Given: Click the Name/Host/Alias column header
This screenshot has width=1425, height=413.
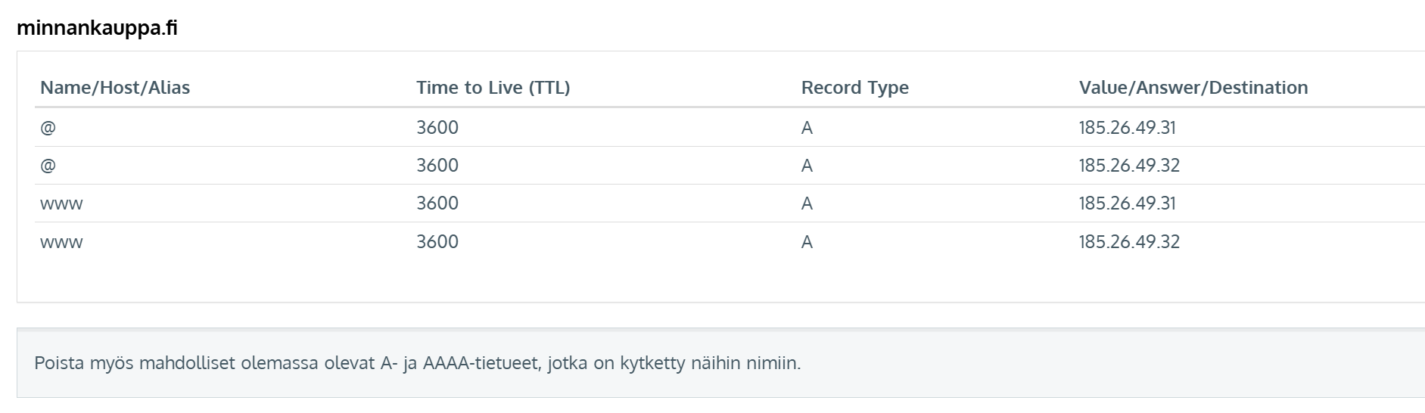Looking at the screenshot, I should pos(115,88).
